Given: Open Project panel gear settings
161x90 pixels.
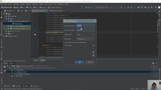Looking at the screenshot, I should point(26,11).
